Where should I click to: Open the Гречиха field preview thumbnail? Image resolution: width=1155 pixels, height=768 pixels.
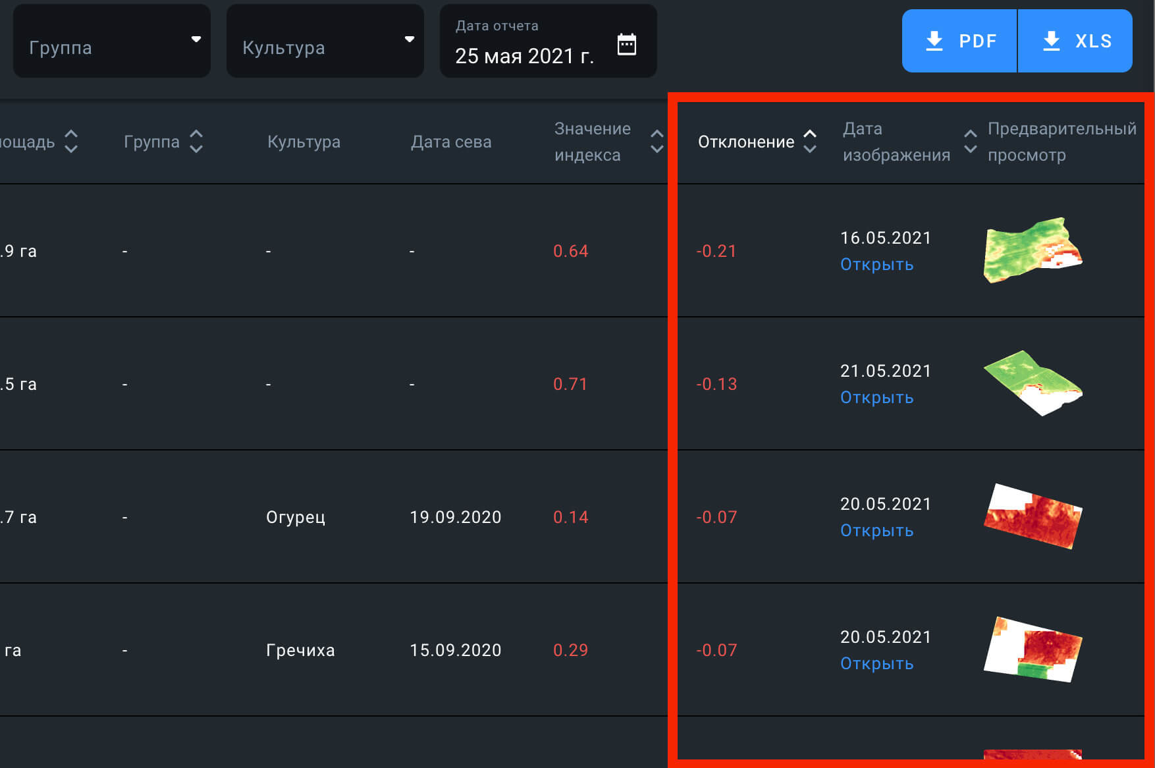click(x=1032, y=649)
